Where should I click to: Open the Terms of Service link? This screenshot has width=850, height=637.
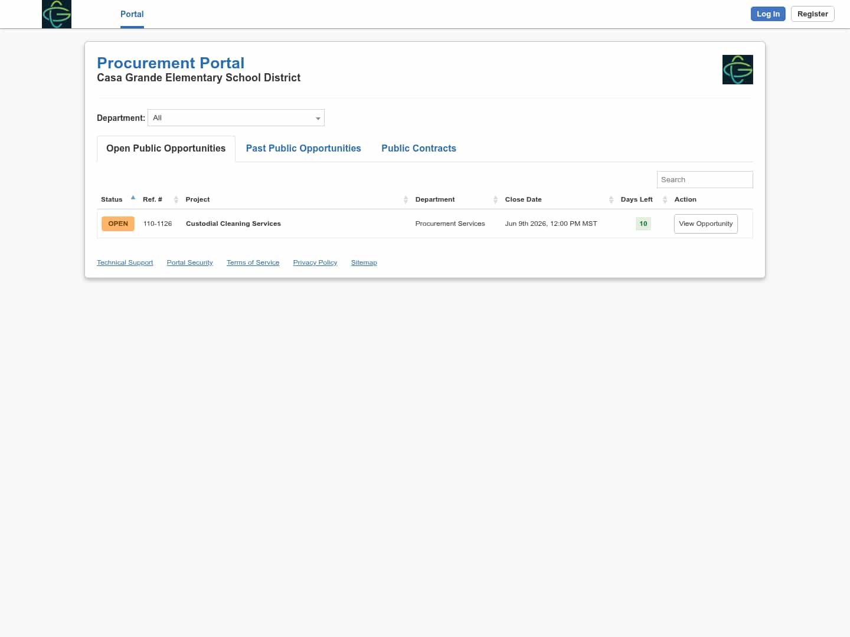point(253,262)
